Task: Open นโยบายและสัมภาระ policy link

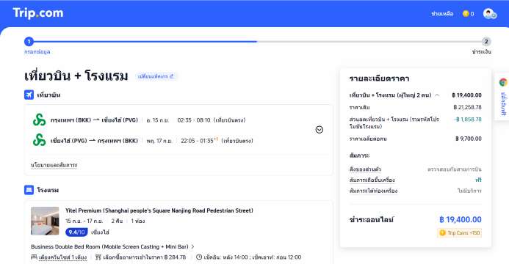Action: point(54,165)
